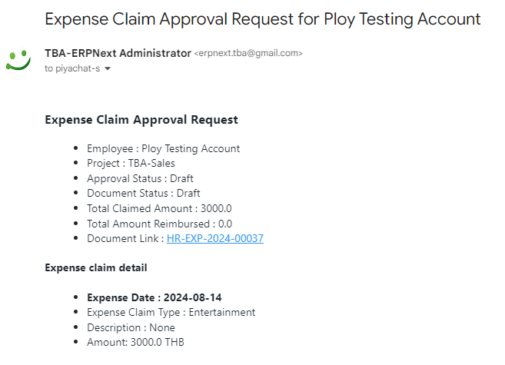Click the Amount: 3000.0 THB line
The width and height of the screenshot is (505, 365).
135,342
